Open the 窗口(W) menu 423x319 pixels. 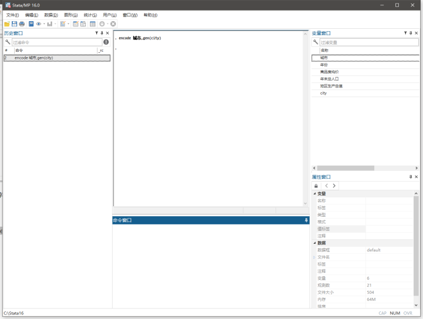[x=130, y=15]
